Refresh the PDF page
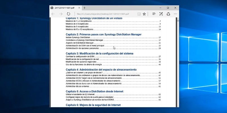This screenshot has height=113, width=227. [68, 14]
